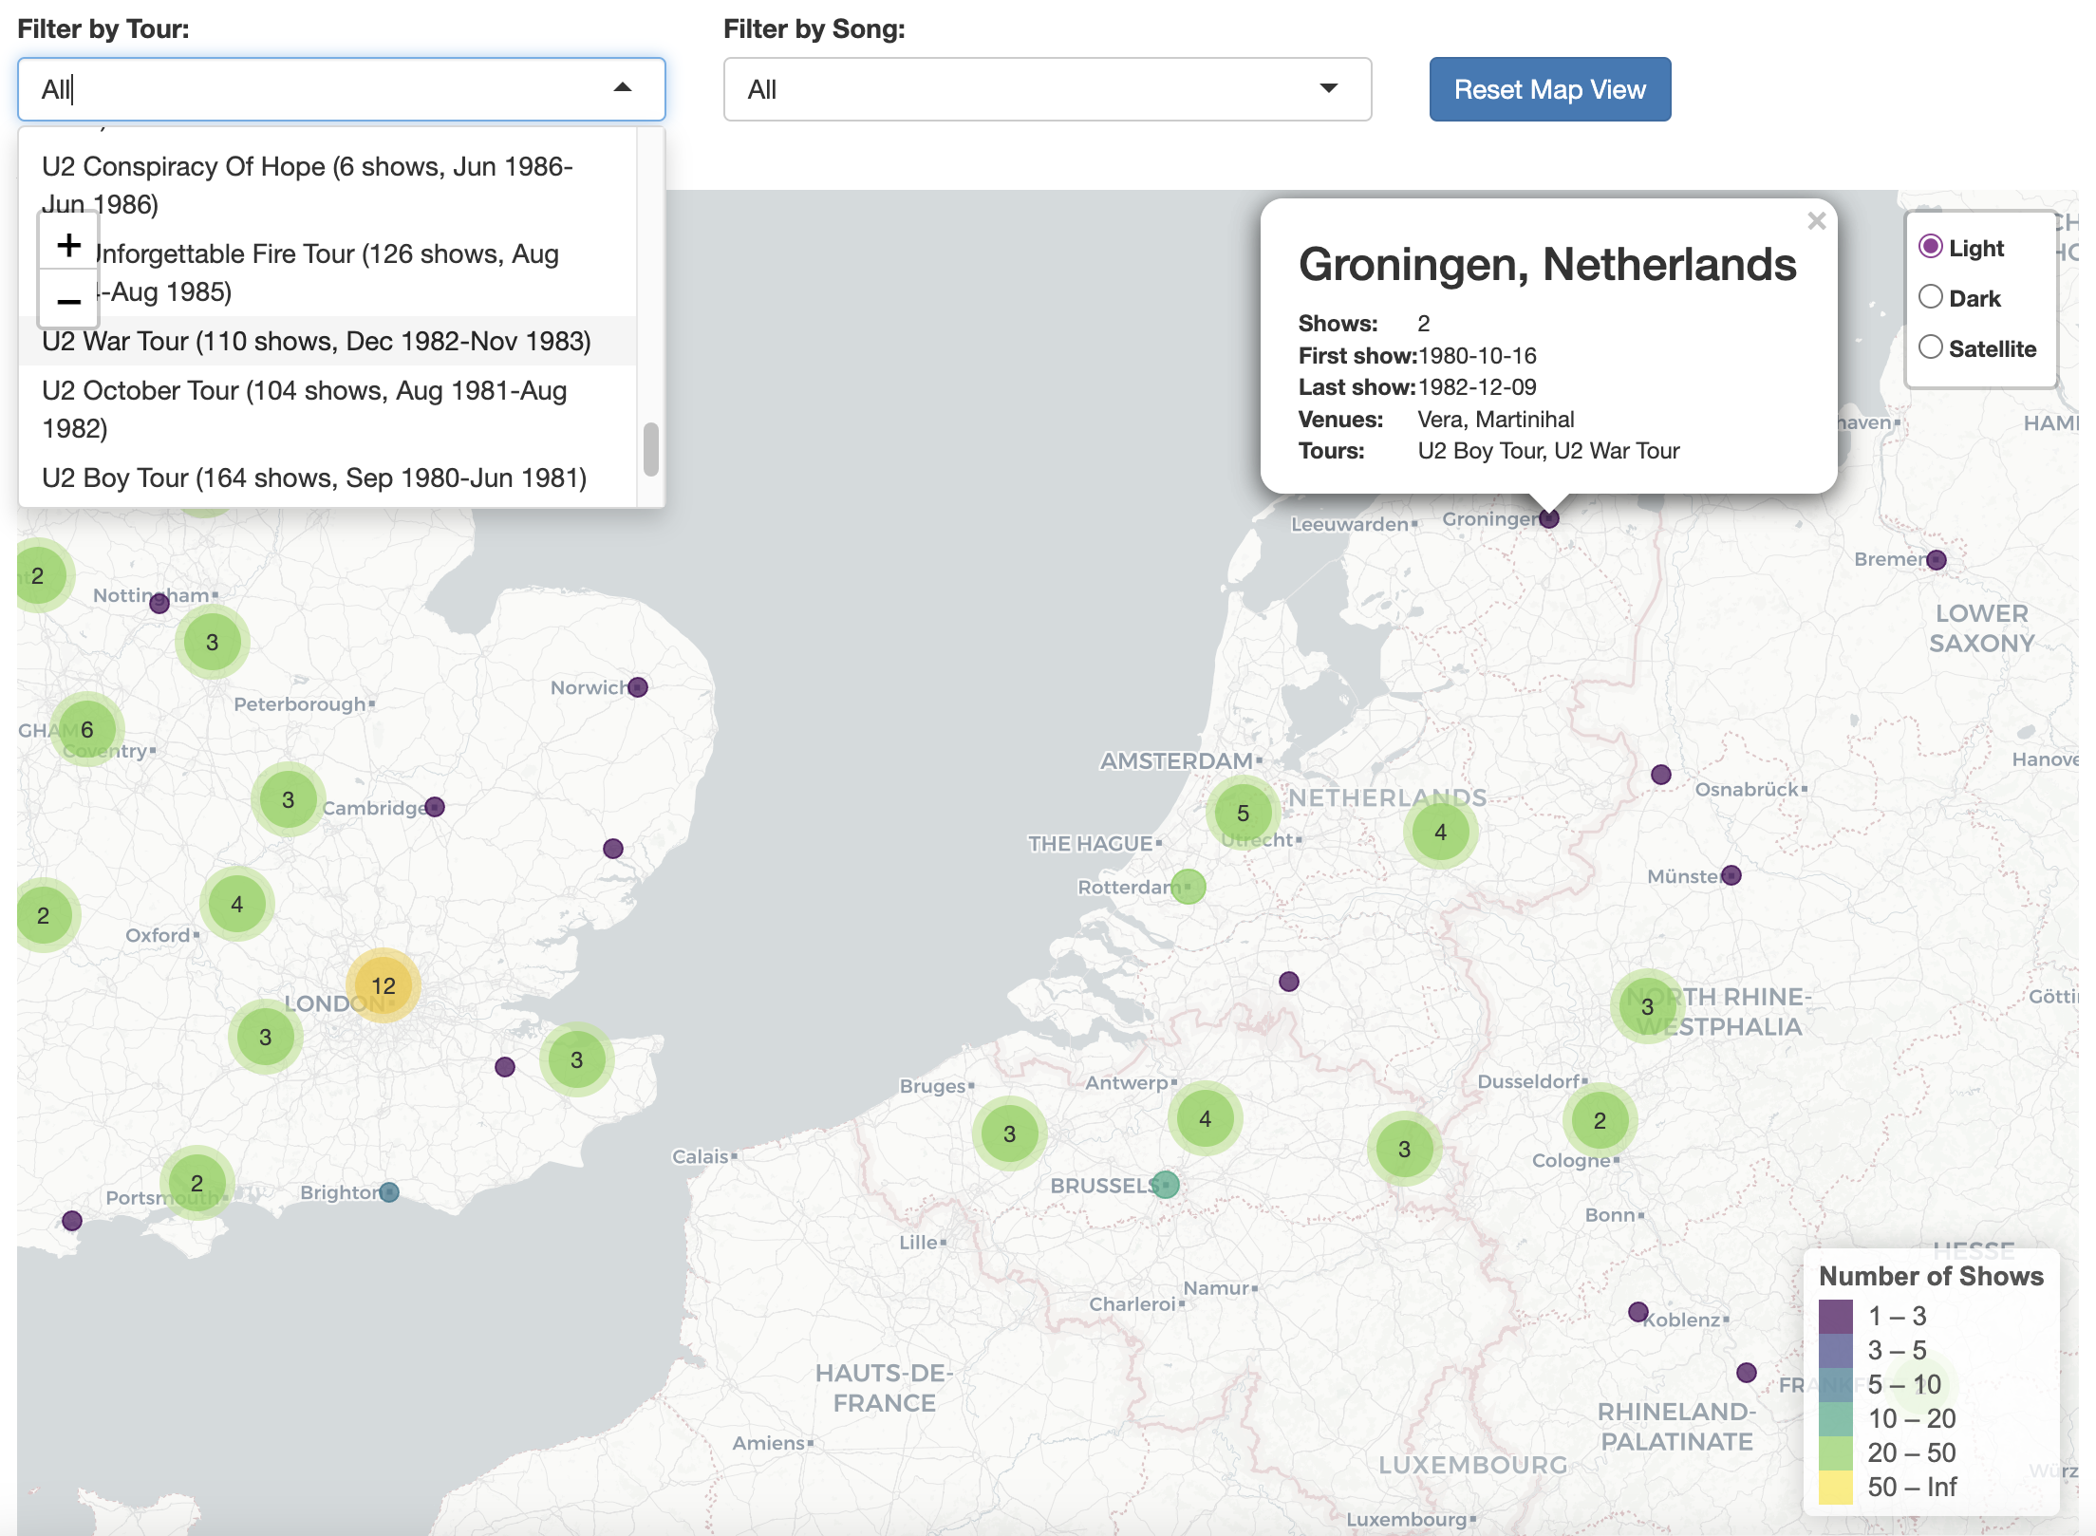The image size is (2096, 1536).
Task: Close the Groningen popup
Action: pyautogui.click(x=1816, y=221)
